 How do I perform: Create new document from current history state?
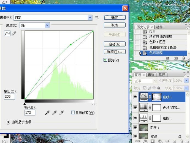(x=167, y=58)
